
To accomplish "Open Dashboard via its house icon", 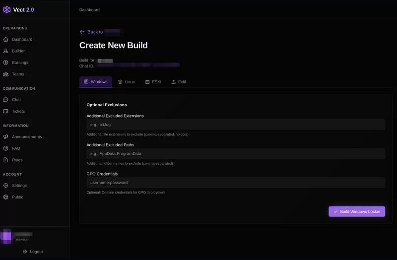I will click(x=6, y=39).
